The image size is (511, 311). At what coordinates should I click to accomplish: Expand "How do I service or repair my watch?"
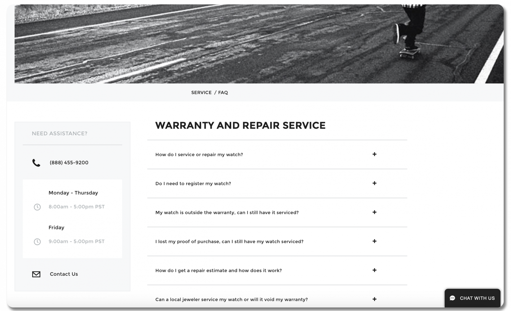(x=199, y=154)
